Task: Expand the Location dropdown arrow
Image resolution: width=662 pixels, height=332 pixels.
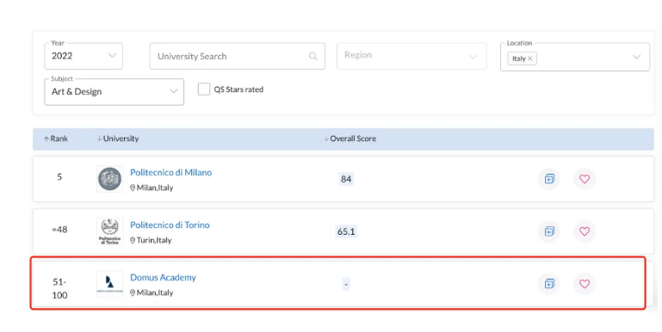Action: (636, 57)
